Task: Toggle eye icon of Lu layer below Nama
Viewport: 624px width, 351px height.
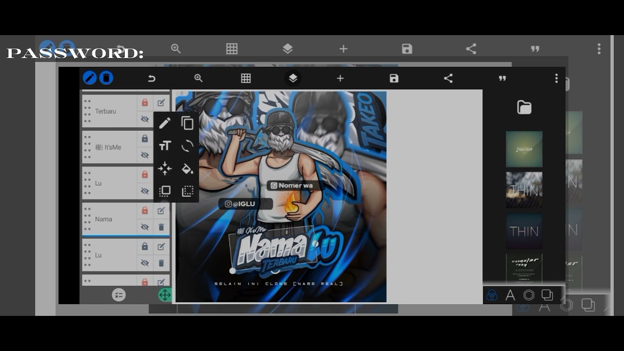Action: point(145,263)
